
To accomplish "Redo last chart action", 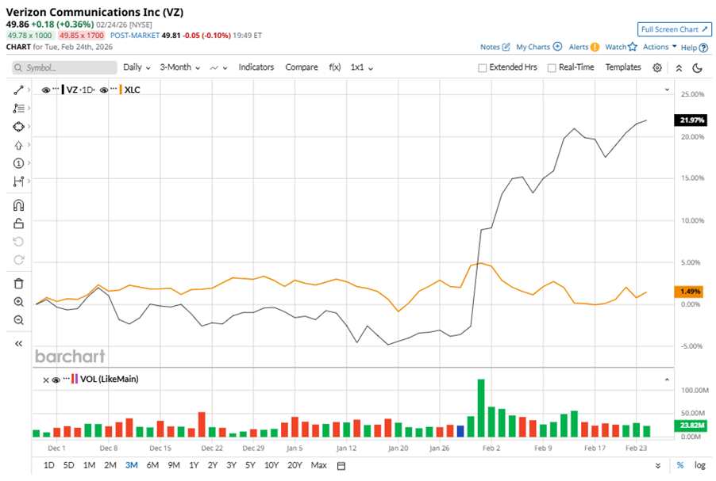I will pyautogui.click(x=18, y=260).
